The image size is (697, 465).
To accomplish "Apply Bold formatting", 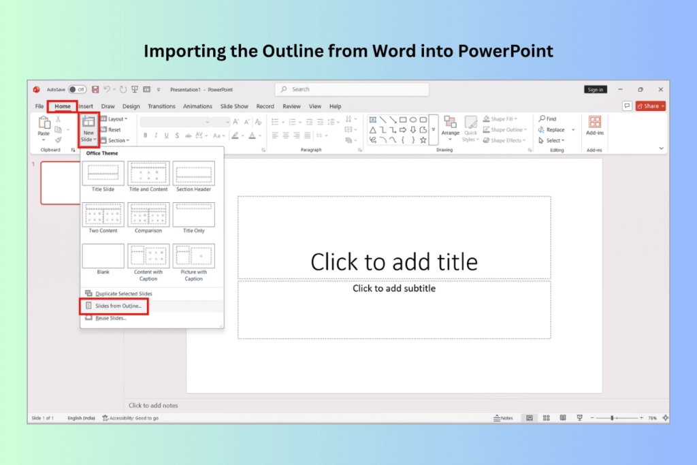I will [x=146, y=135].
